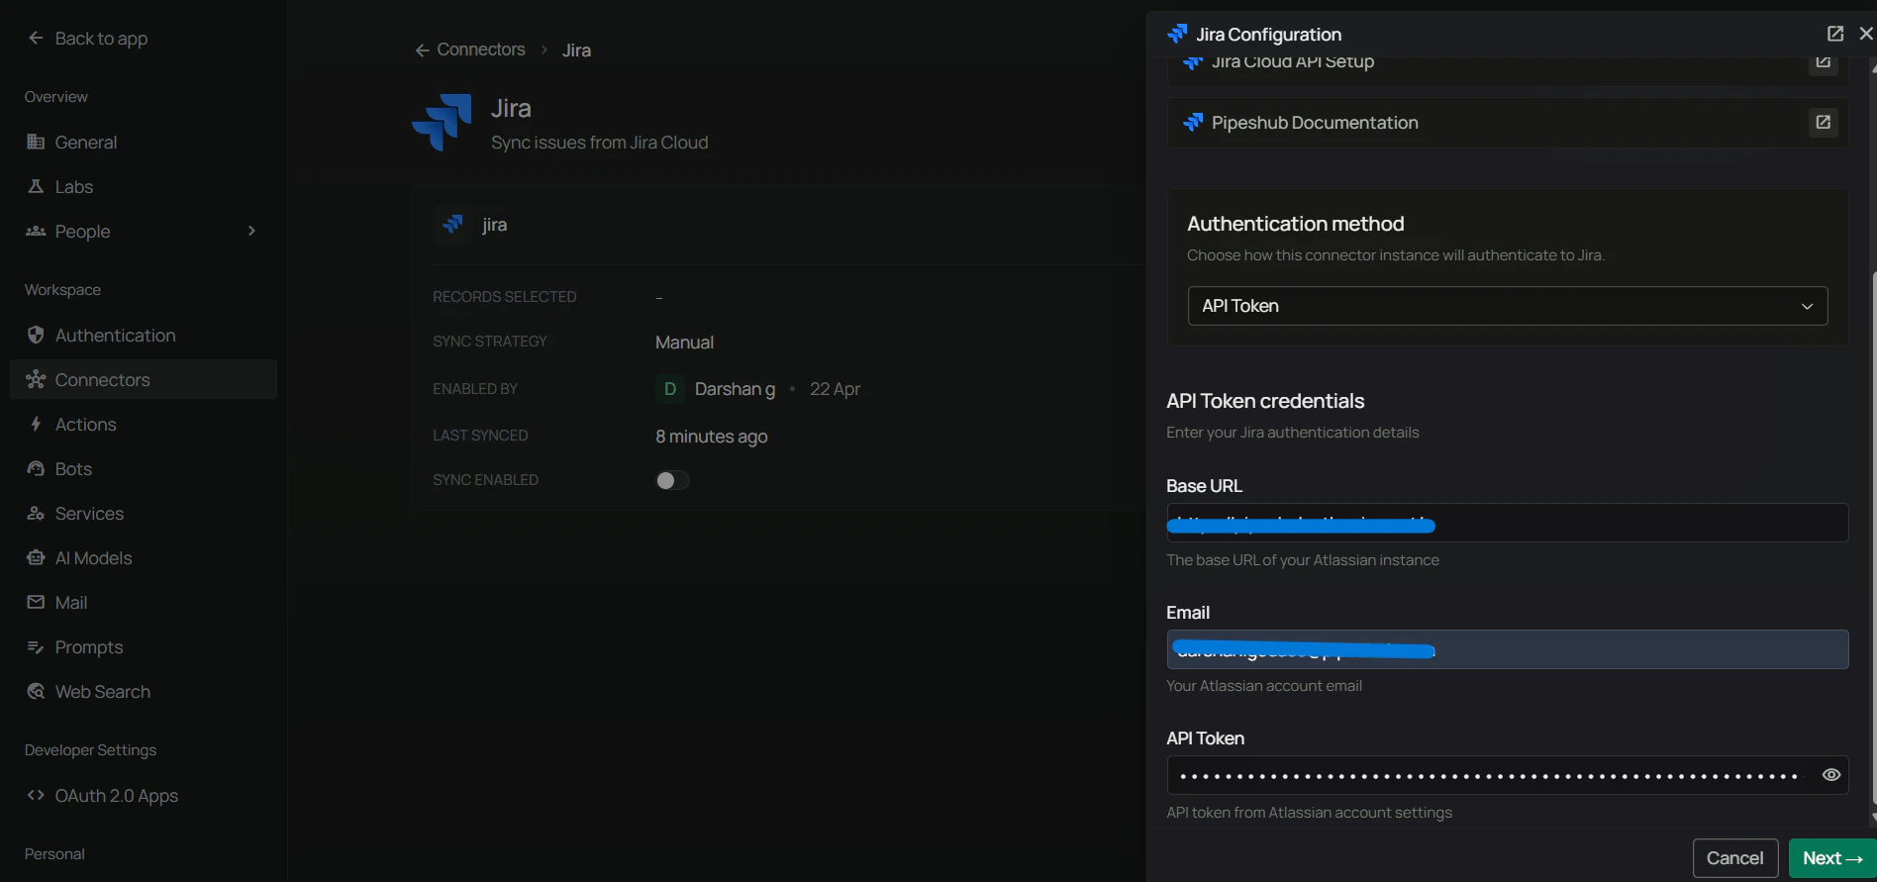Open Jira Configuration panel in new window
Screen dimensions: 1877x882
1835,34
